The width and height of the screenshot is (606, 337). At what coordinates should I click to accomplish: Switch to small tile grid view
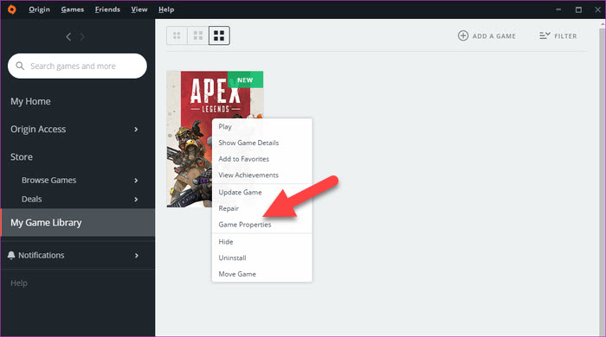point(177,35)
